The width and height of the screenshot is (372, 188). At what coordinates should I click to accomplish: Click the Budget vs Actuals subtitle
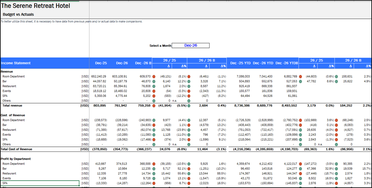click(18, 15)
